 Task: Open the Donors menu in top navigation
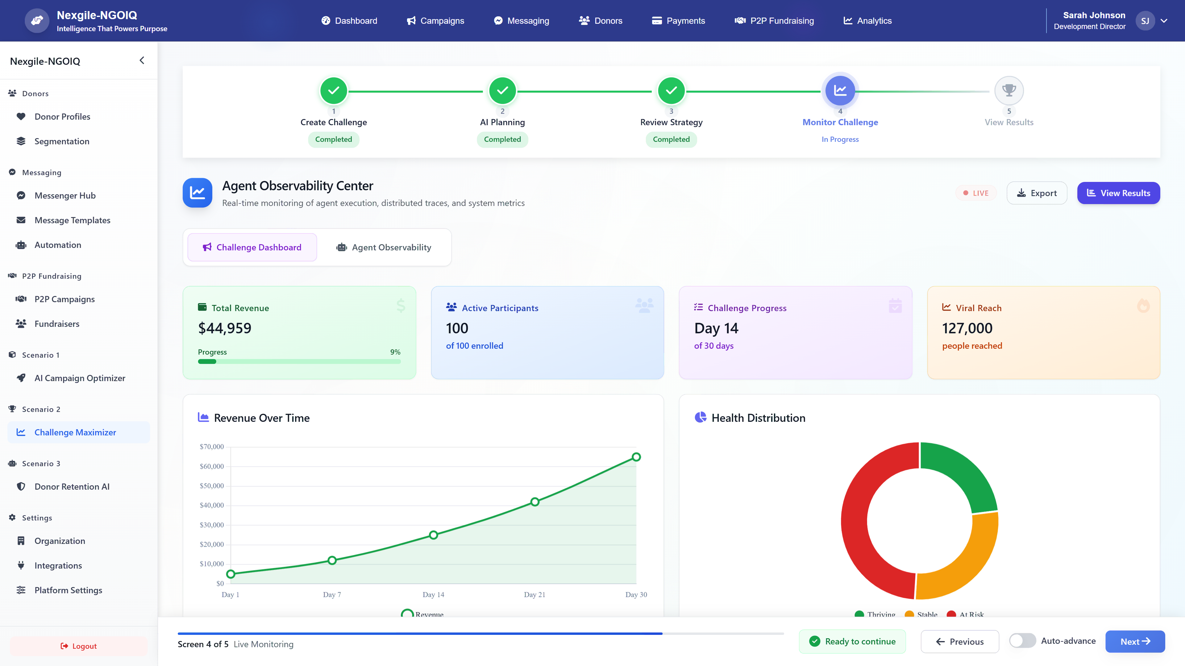point(601,21)
